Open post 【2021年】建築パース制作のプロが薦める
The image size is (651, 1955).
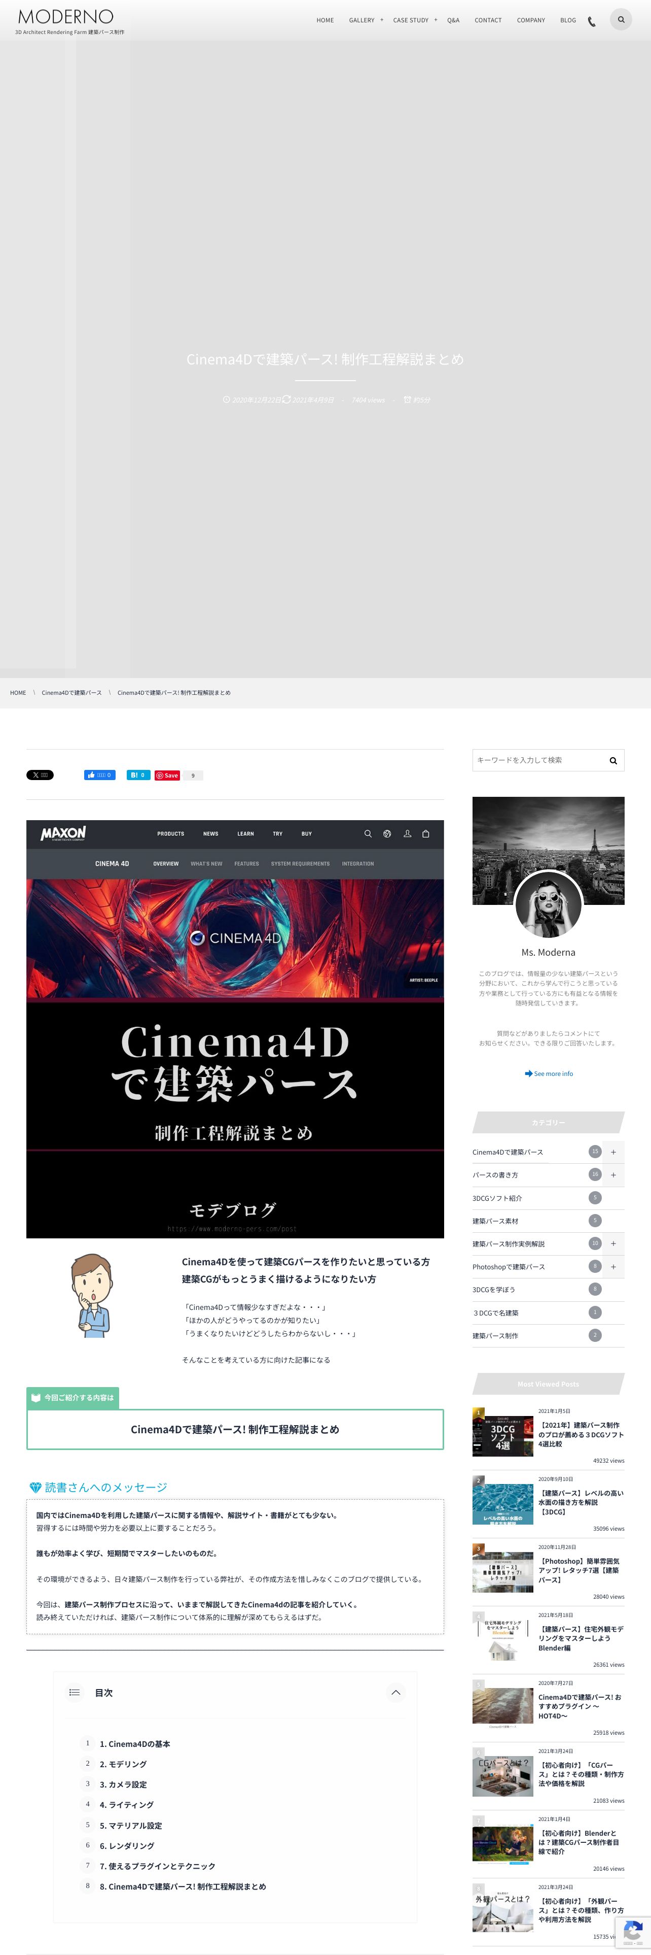tap(581, 1434)
